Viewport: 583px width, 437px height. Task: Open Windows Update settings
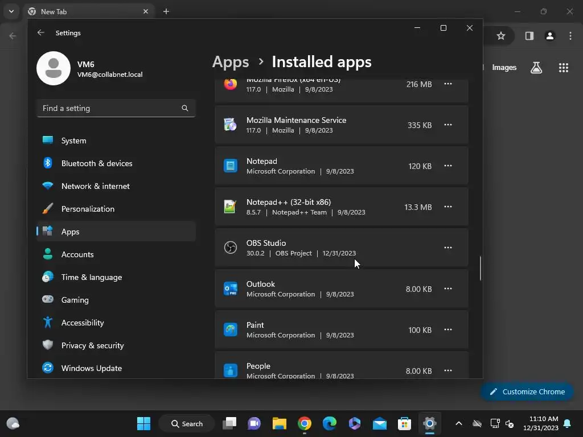click(x=116, y=368)
